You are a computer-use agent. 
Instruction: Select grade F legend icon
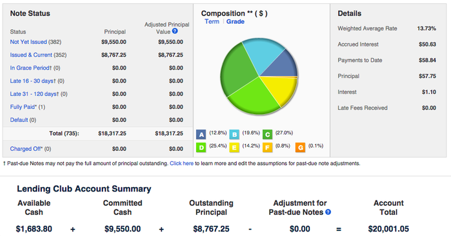click(267, 148)
